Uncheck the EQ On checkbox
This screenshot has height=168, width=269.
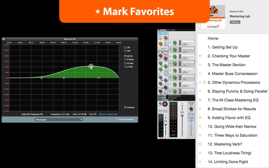click(125, 56)
